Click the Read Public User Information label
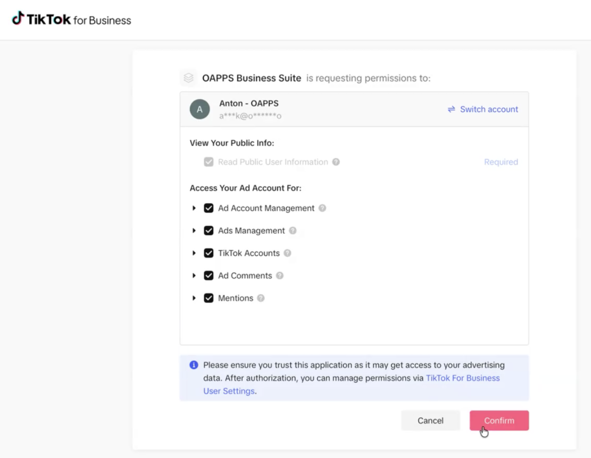 pos(273,162)
